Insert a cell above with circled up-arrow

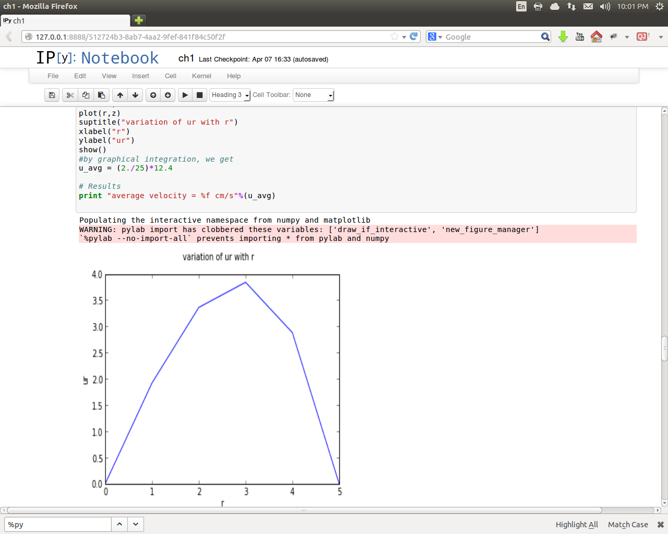153,95
